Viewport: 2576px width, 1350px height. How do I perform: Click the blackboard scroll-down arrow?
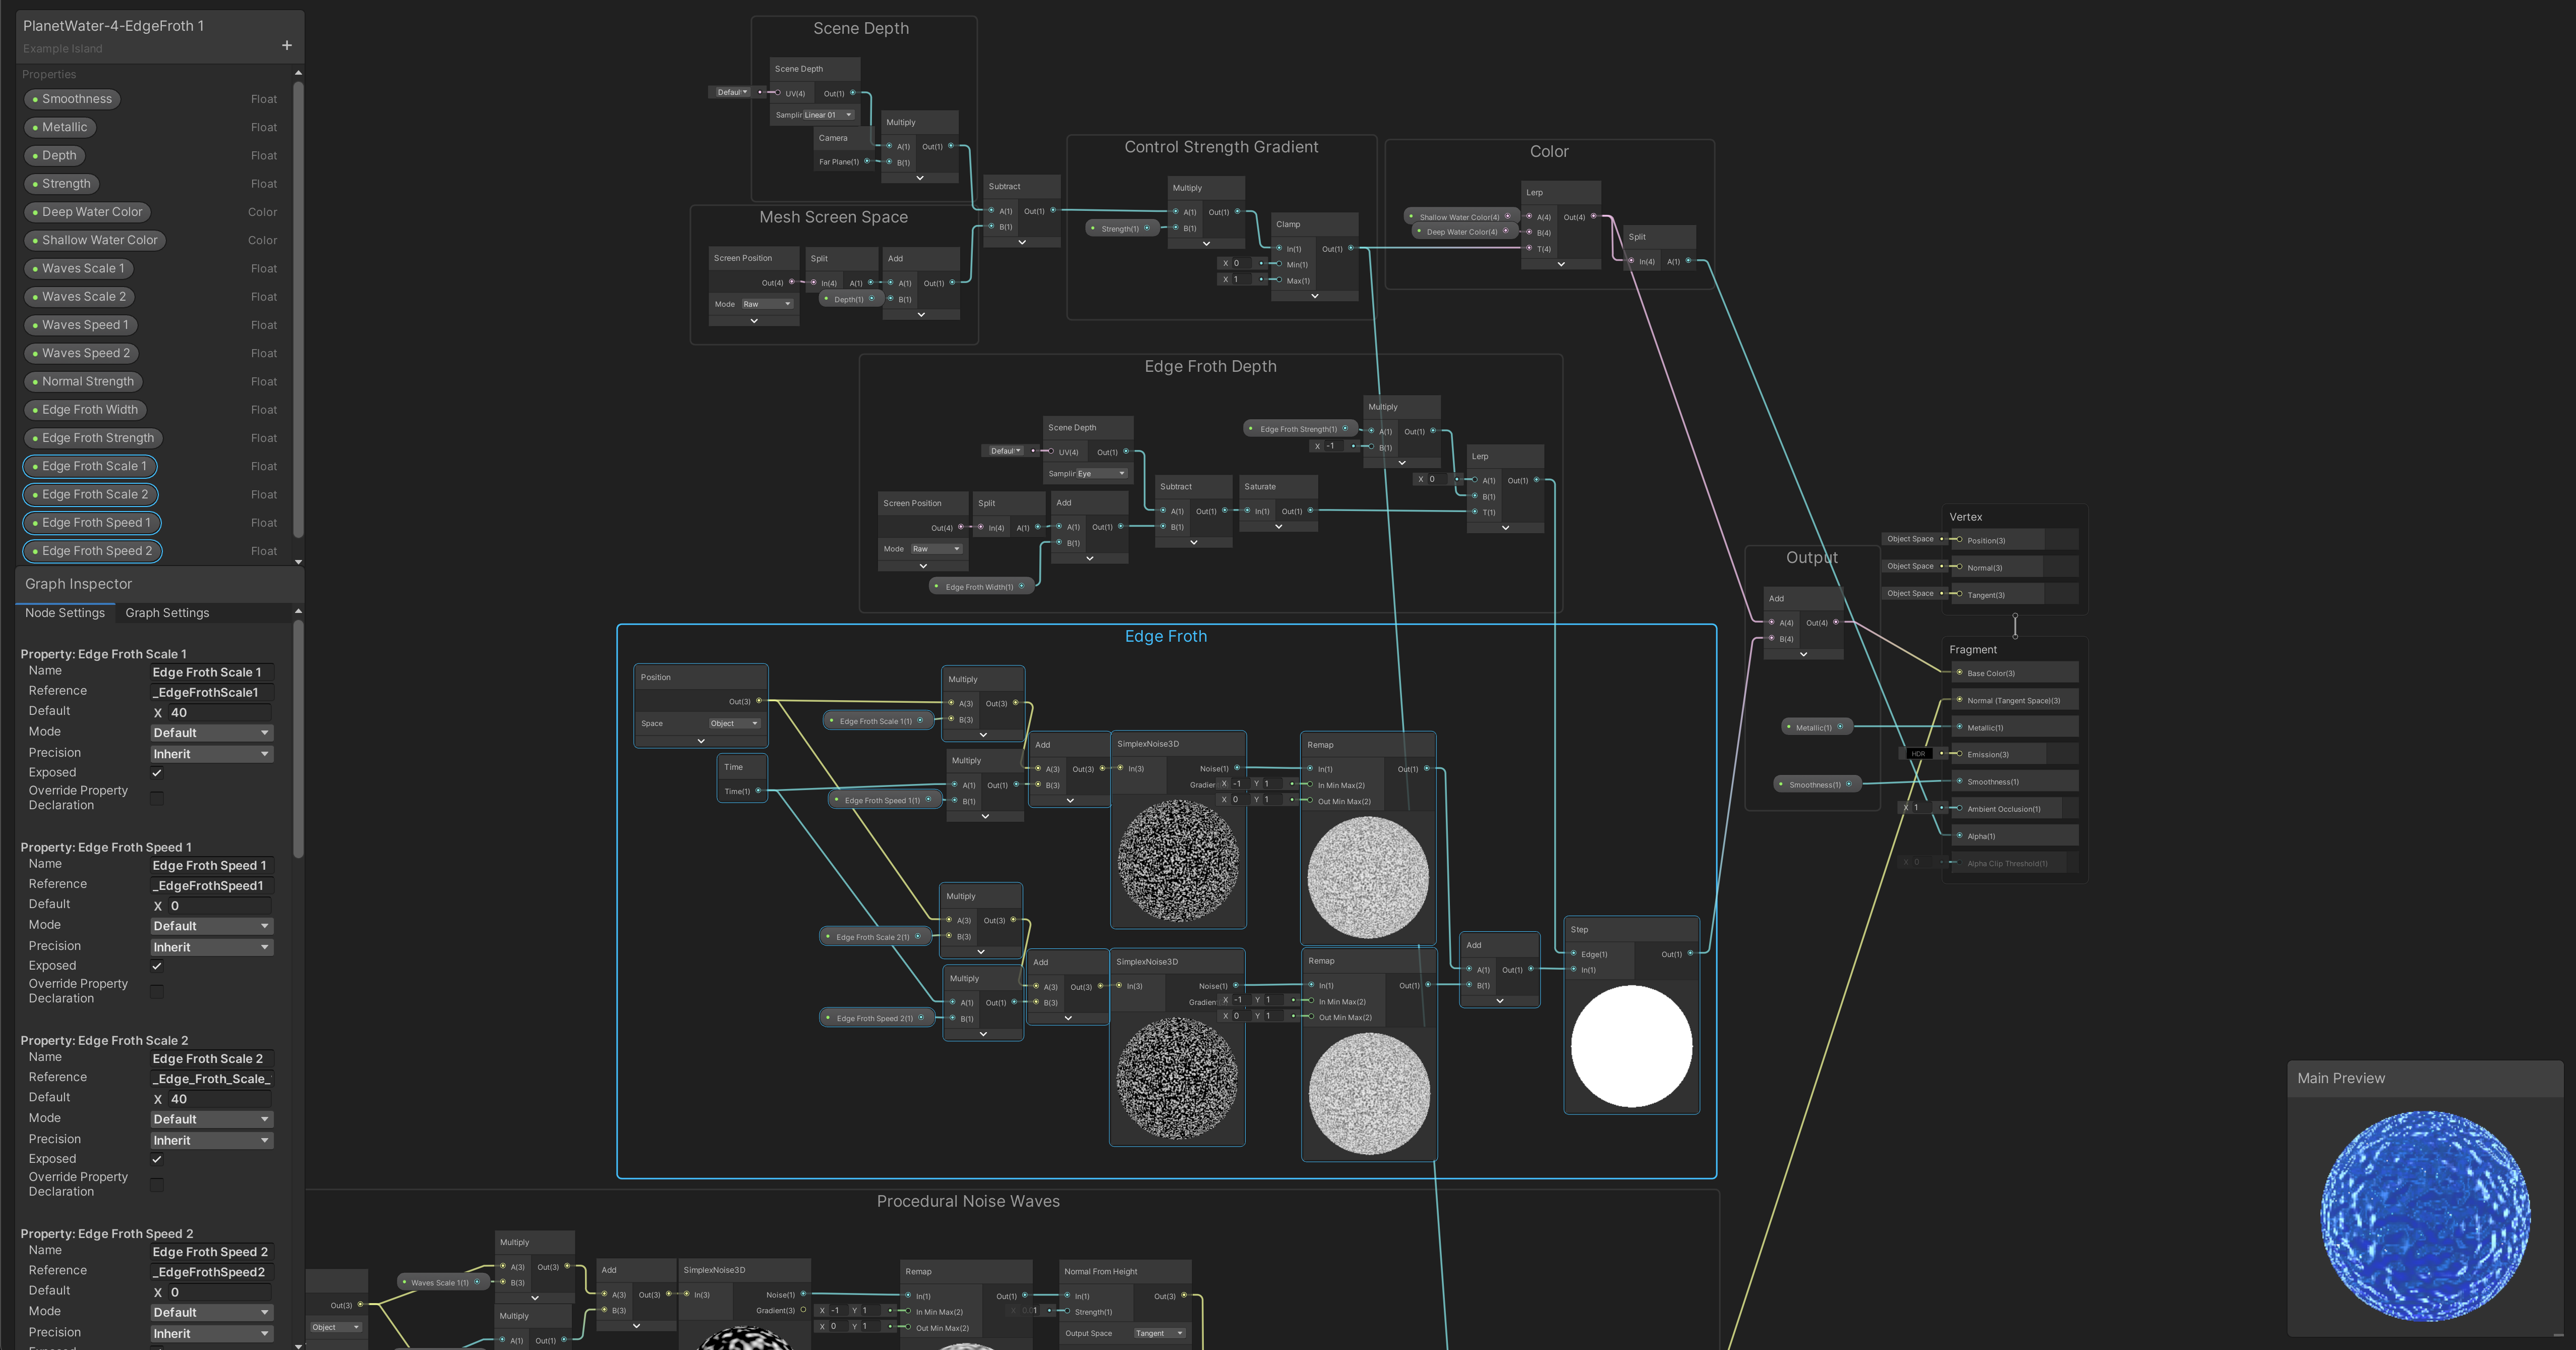(x=298, y=562)
